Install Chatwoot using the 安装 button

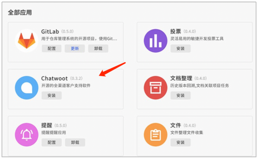tap(52, 95)
